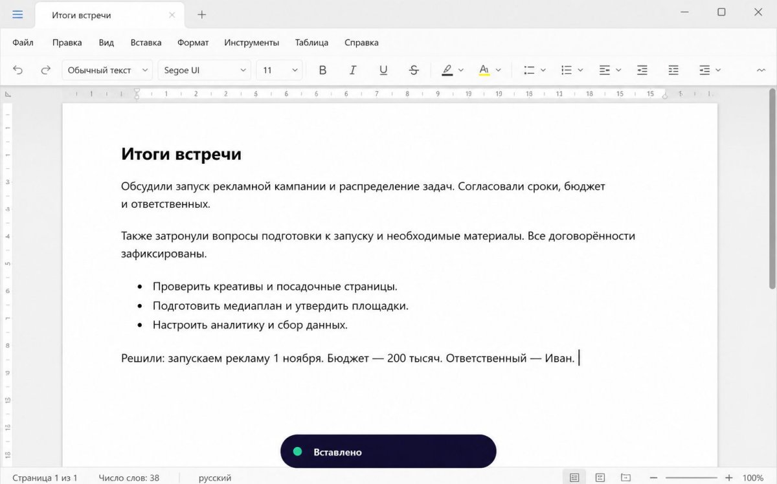Click the heading 'Итоги встречи' in document
The image size is (777, 484).
pyautogui.click(x=181, y=154)
